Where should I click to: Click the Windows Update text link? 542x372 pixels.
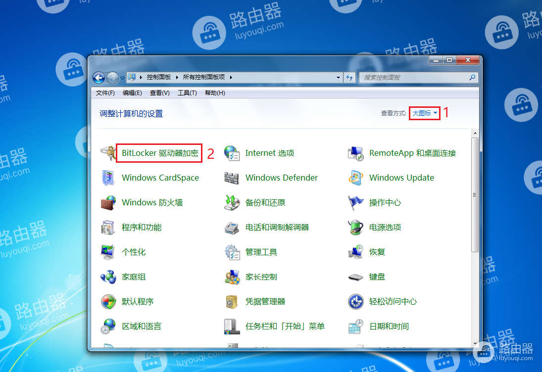coord(401,178)
